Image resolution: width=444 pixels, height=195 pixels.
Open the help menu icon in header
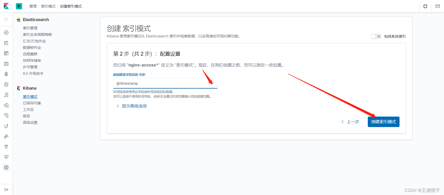(x=425, y=6)
